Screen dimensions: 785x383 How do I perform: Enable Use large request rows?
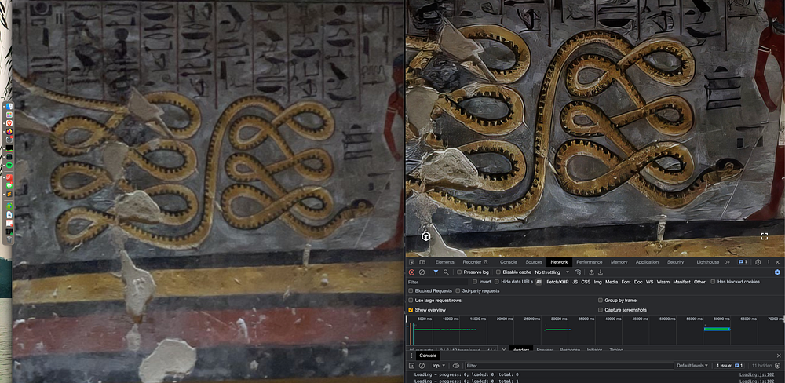tap(411, 301)
